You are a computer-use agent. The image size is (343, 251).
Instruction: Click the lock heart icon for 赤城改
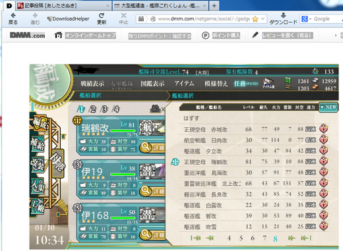324,129
